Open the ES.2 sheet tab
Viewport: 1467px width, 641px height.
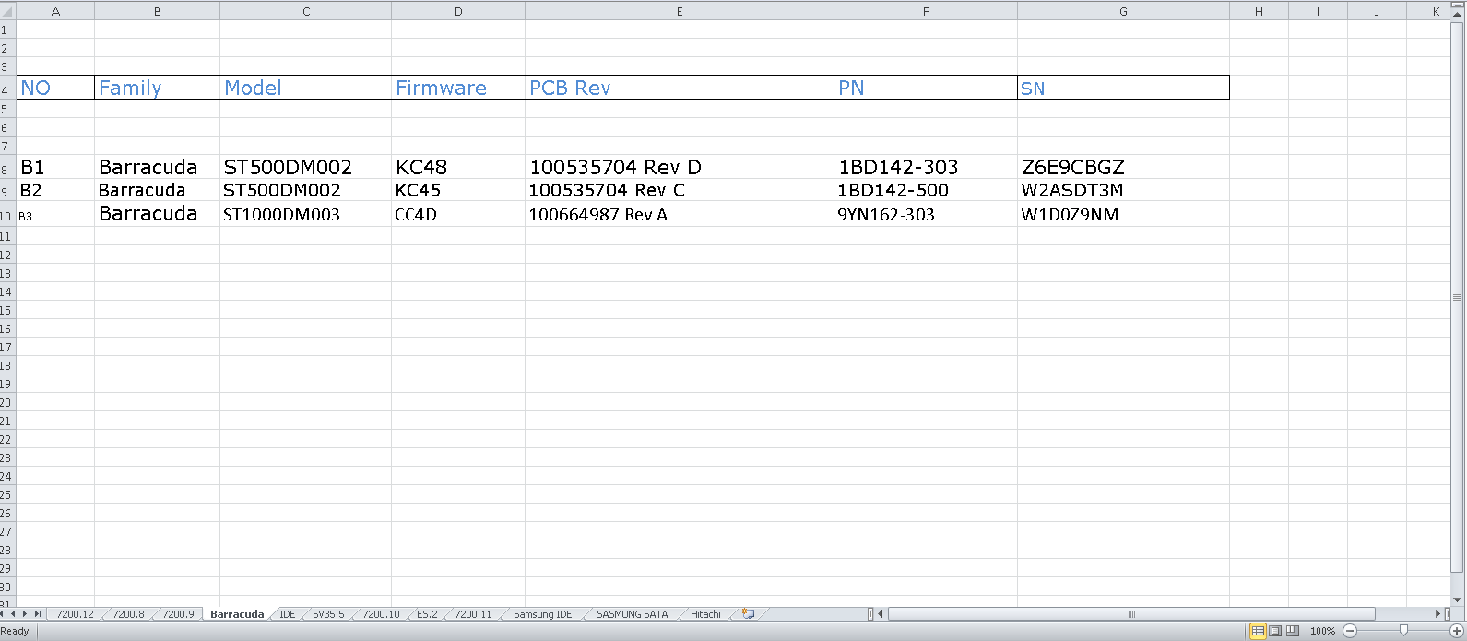pos(427,614)
